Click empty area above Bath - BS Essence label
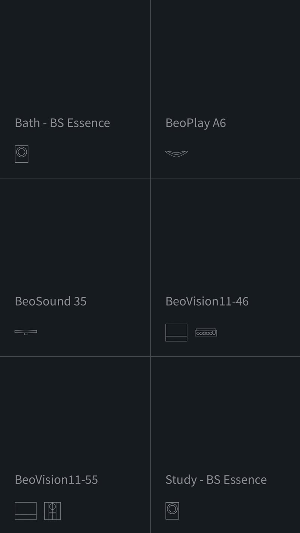Image resolution: width=300 pixels, height=533 pixels. tap(75, 56)
